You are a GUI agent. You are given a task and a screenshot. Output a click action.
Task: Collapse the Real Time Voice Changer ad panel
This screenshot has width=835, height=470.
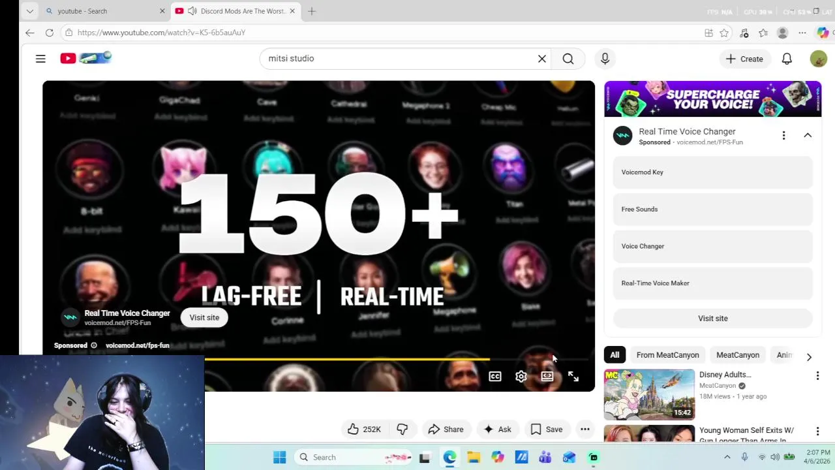[x=808, y=135]
